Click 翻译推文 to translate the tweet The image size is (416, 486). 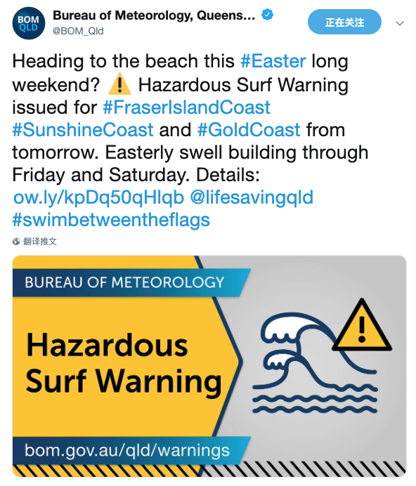pos(40,242)
